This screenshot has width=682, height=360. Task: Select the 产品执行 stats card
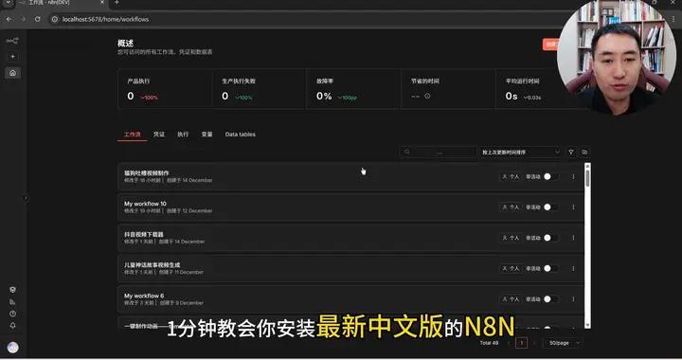pos(165,89)
